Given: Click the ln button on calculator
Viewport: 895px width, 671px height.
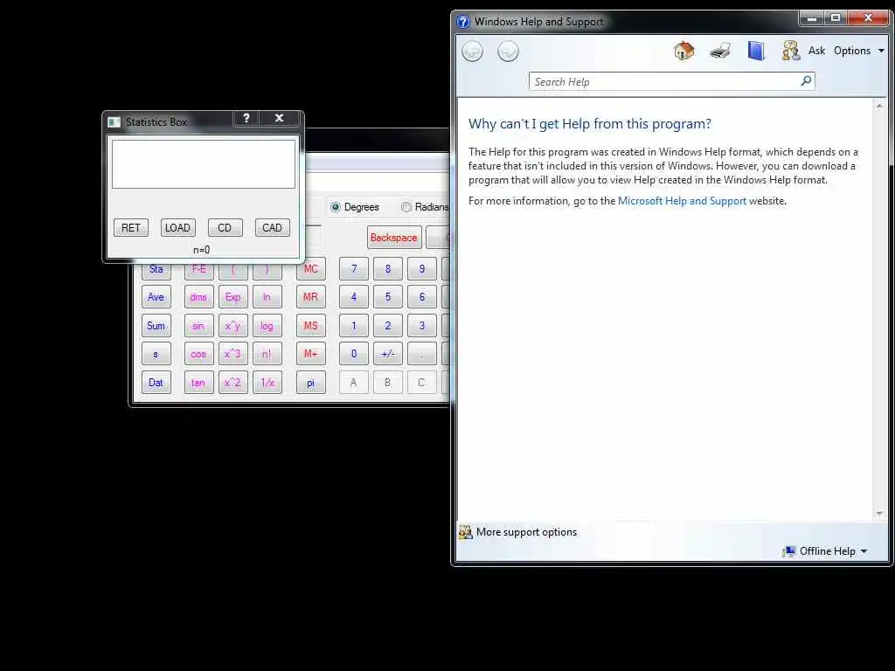Looking at the screenshot, I should coord(267,297).
